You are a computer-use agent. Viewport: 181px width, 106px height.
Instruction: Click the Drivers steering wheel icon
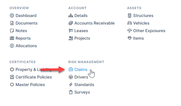(x=71, y=77)
